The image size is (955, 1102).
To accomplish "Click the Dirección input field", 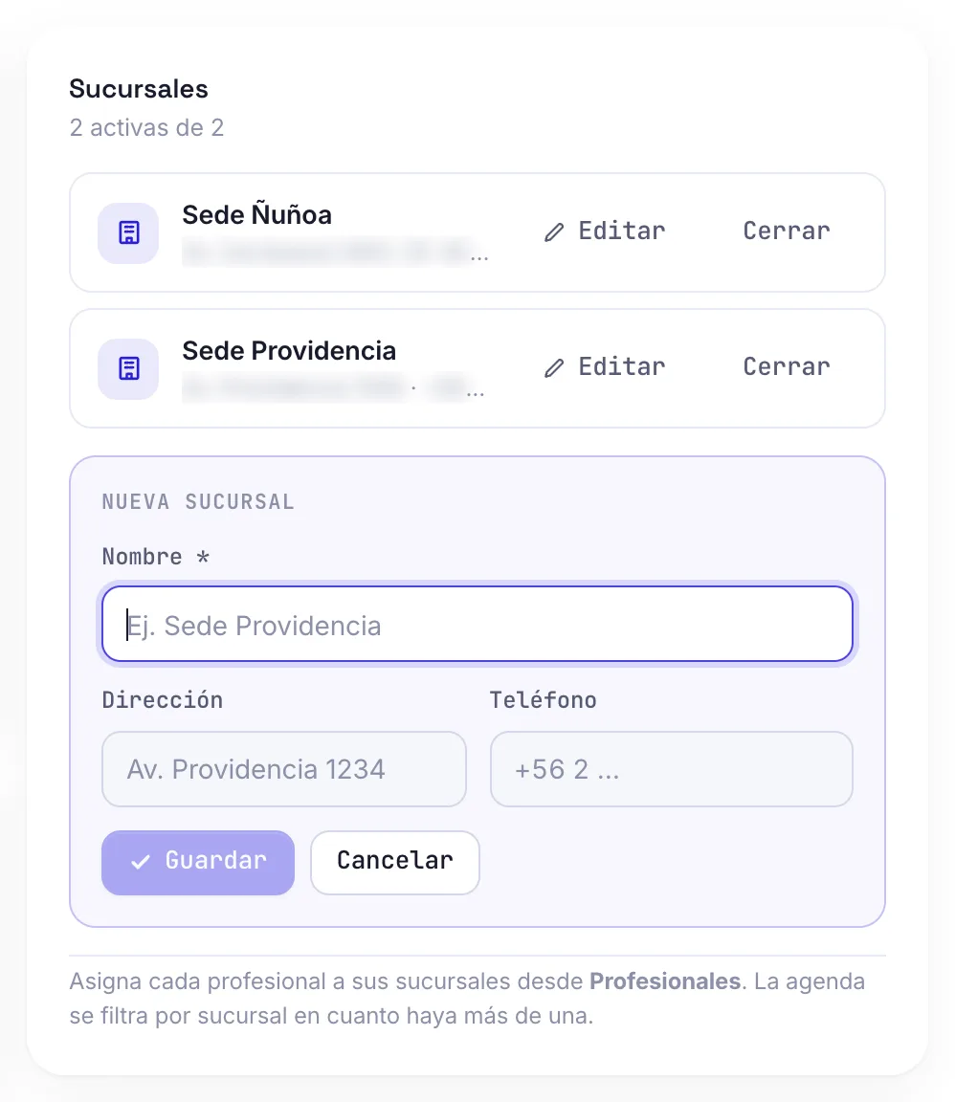I will pos(283,769).
